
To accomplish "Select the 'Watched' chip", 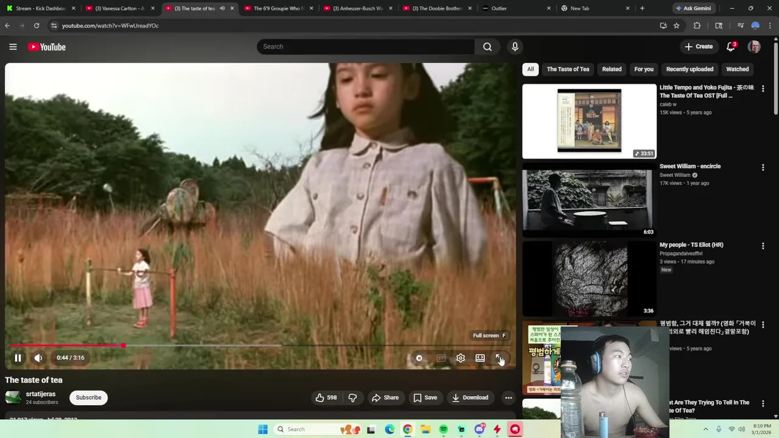I will (x=738, y=69).
